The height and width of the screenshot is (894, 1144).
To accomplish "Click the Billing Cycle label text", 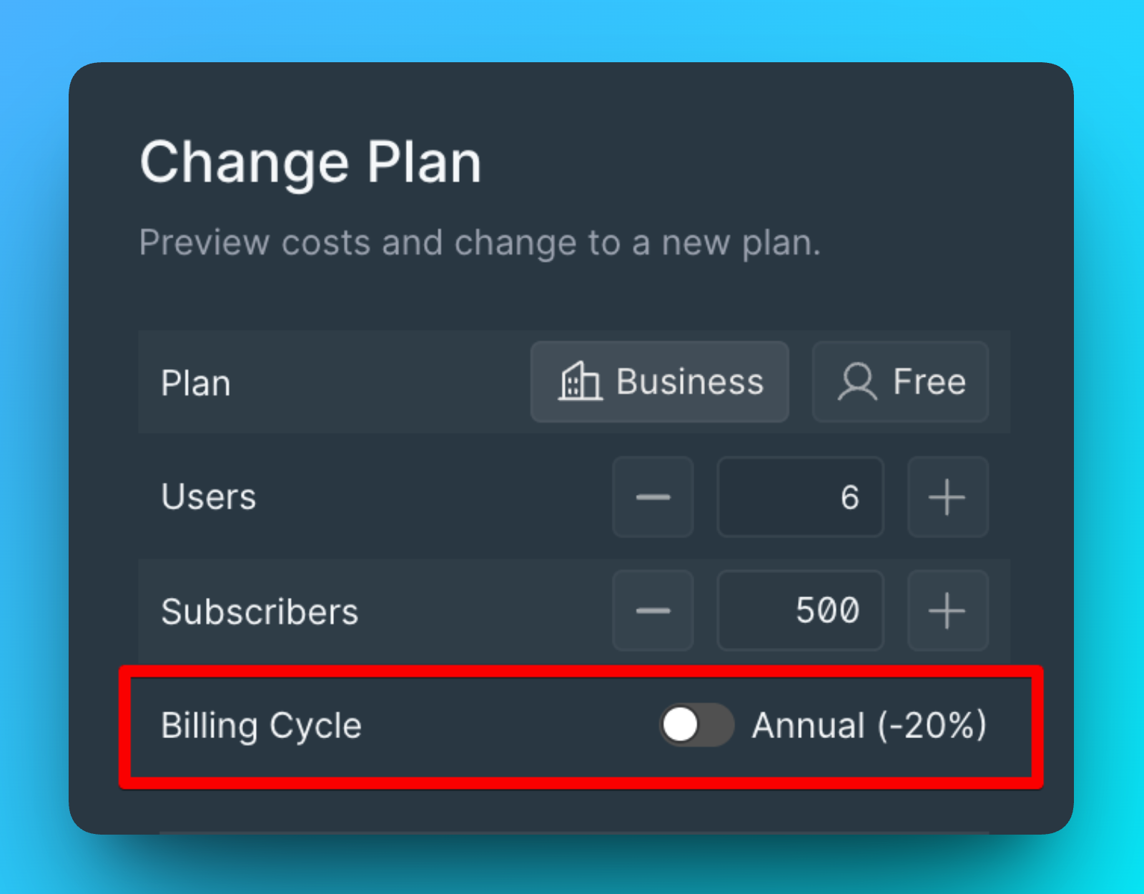I will [x=261, y=725].
